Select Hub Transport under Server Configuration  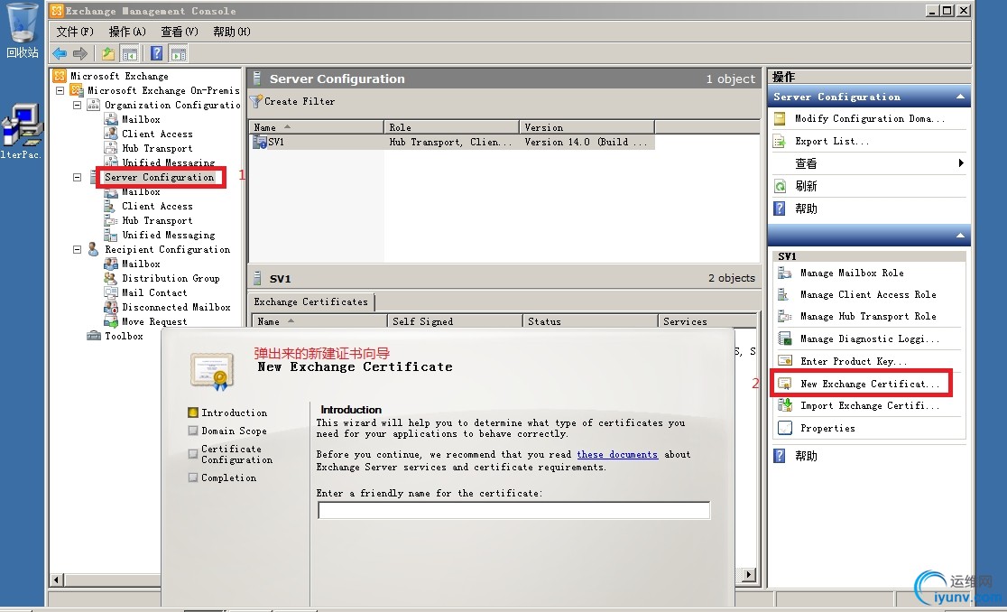pyautogui.click(x=157, y=220)
